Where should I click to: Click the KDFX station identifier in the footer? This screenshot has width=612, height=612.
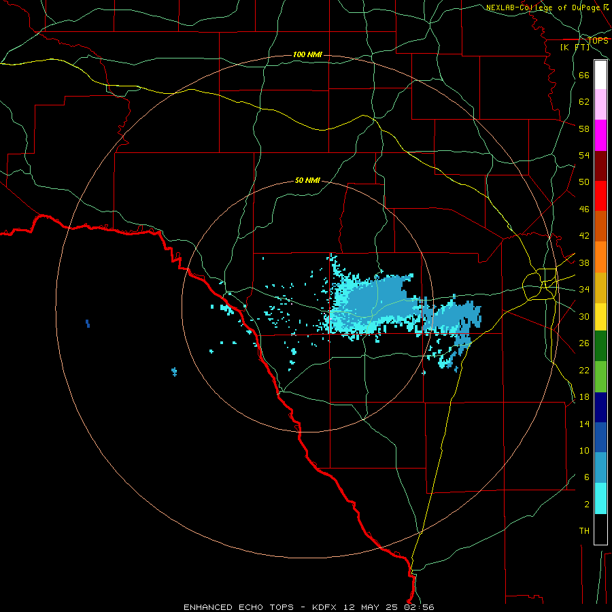[324, 607]
